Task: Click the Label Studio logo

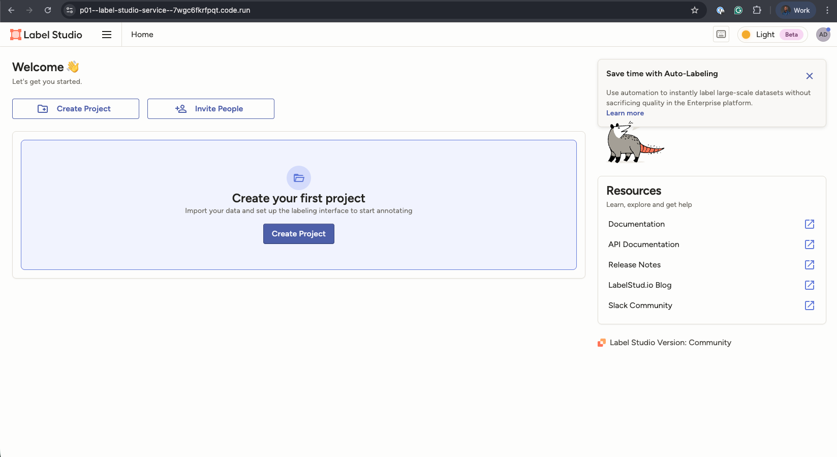Action: [x=46, y=35]
